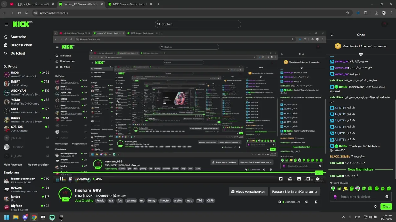Collapse the chat panel arrow

tap(332, 35)
